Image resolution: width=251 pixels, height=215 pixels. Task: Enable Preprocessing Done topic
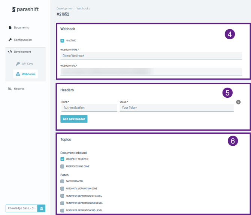click(62, 166)
